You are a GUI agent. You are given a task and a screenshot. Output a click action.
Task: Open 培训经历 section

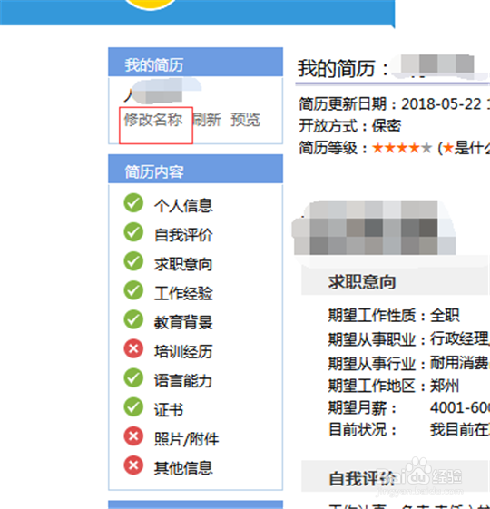[x=183, y=351]
